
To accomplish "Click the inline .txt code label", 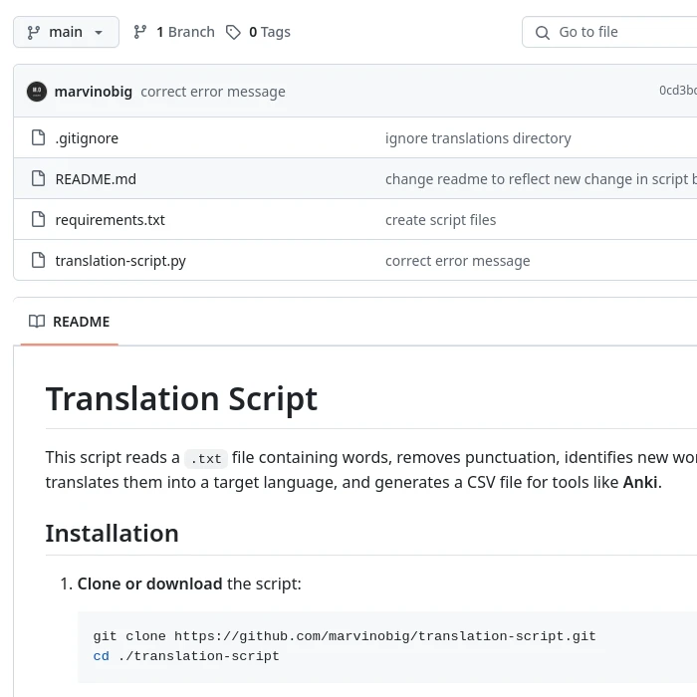I will tap(206, 459).
